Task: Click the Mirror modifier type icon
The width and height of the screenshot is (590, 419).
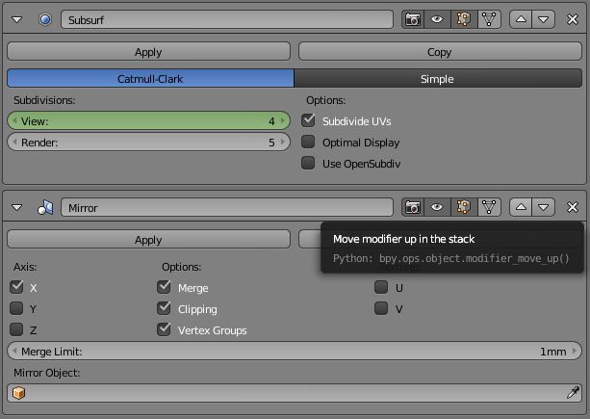Action: 45,207
